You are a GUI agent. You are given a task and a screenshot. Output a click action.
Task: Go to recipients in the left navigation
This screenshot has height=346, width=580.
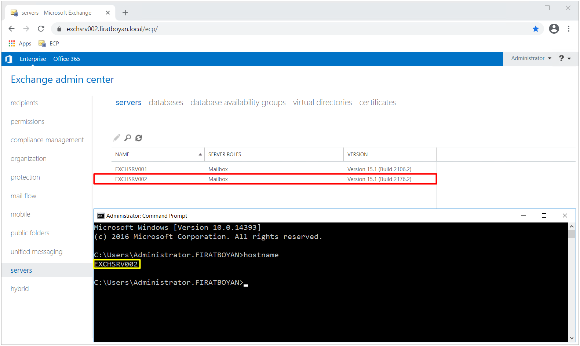(x=24, y=103)
